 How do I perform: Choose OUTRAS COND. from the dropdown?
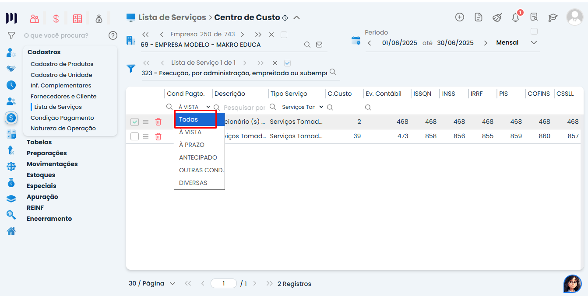(199, 170)
